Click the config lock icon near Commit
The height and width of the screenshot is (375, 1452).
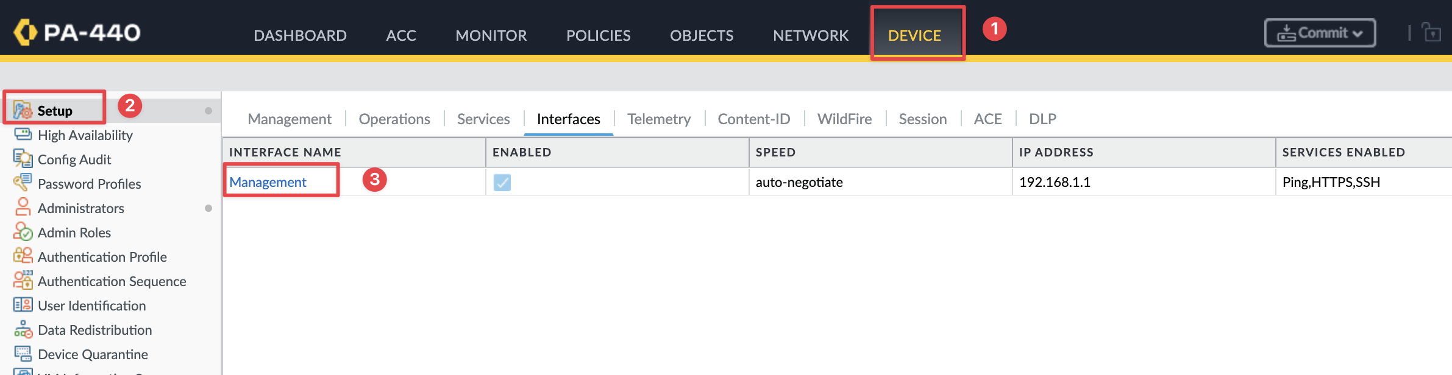(1431, 32)
